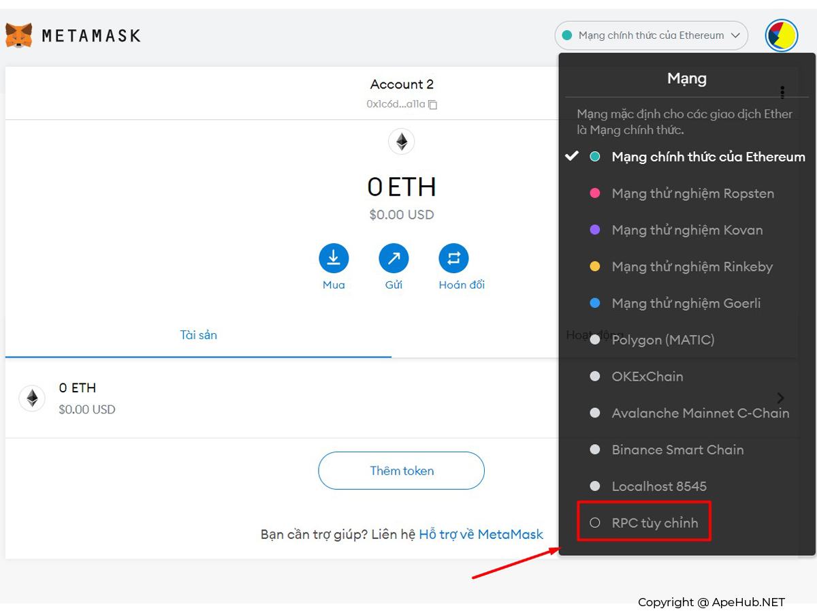The width and height of the screenshot is (817, 613).
Task: Click the Ethereum logo above the balance
Action: coord(402,142)
